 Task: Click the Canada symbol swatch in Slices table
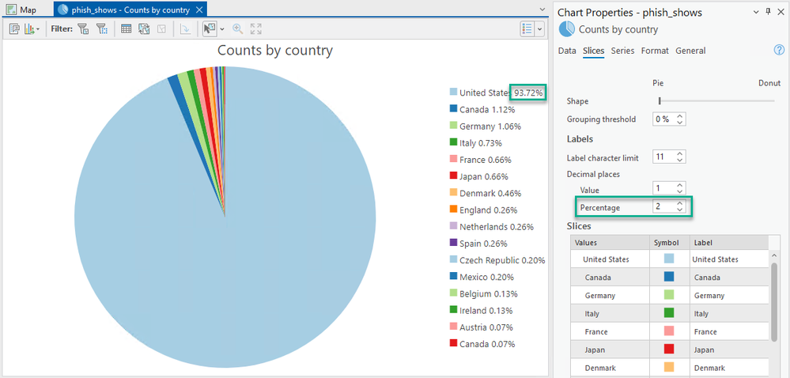669,278
